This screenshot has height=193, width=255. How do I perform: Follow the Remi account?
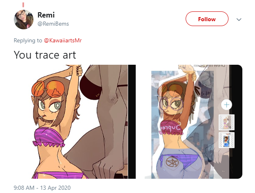[207, 19]
